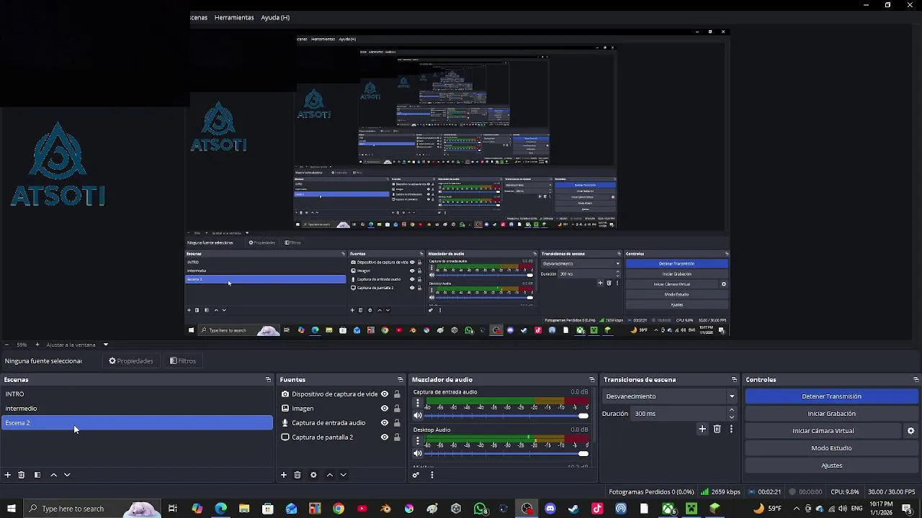
Task: Zoom out preview with minus icon
Action: [6, 345]
